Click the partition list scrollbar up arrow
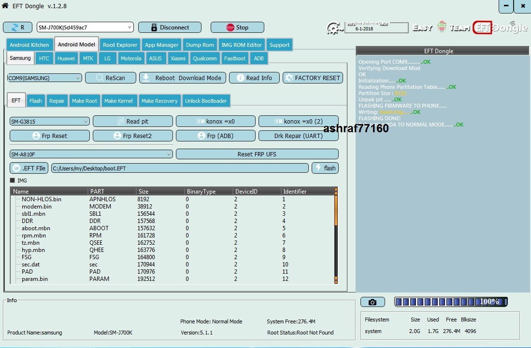Viewport: 531px width, 348px height. click(336, 191)
